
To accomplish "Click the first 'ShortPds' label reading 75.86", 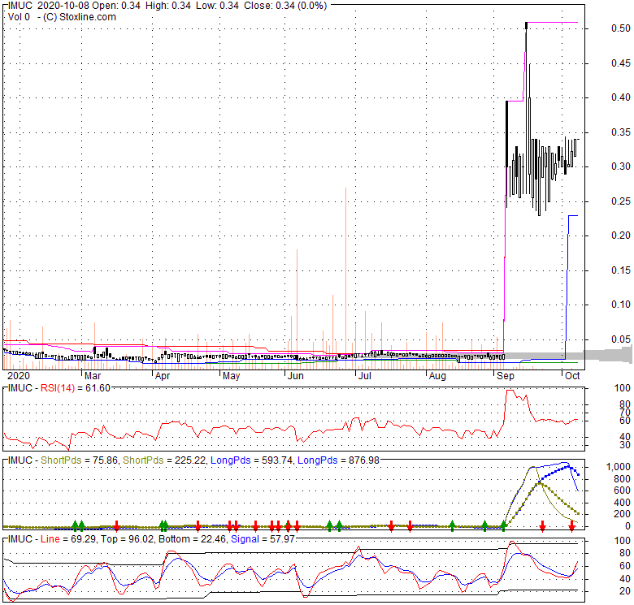I will pos(61,460).
